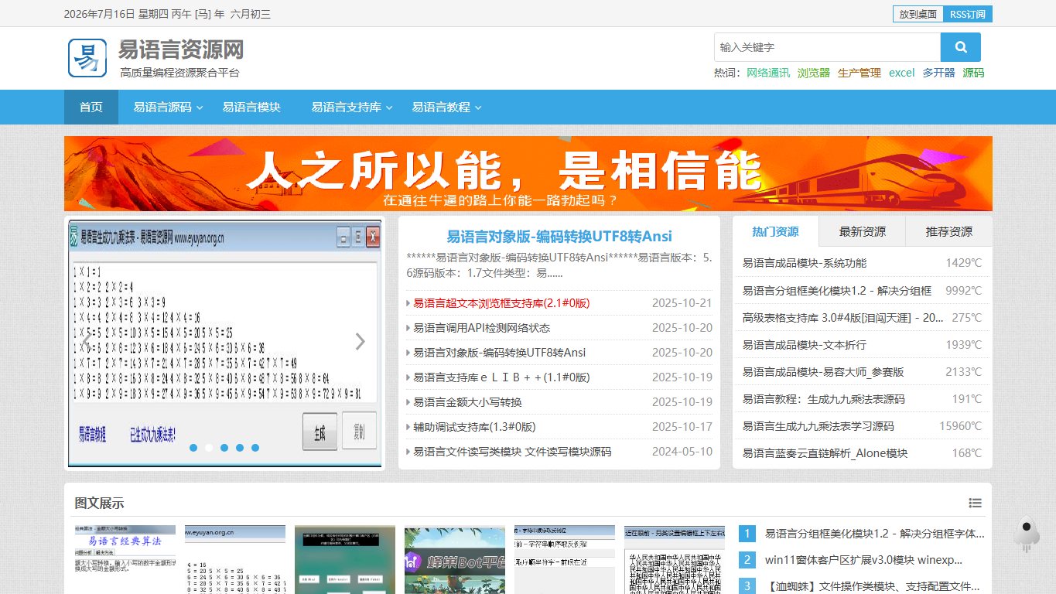Click the 易语言资源网 site title
The image size is (1056, 594).
click(181, 50)
